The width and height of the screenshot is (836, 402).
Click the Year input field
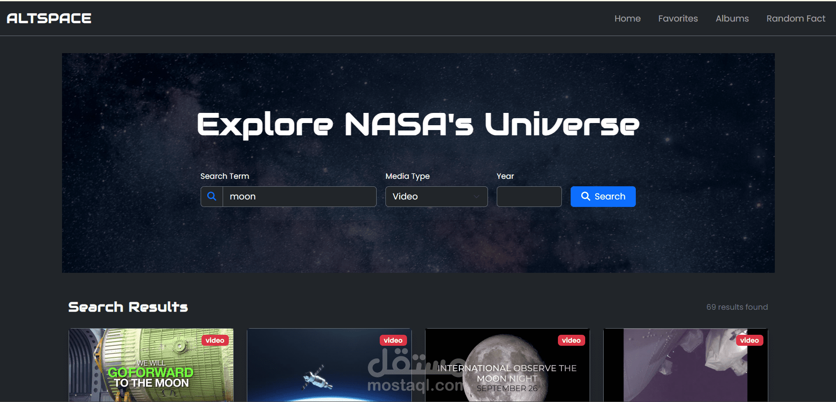coord(529,196)
